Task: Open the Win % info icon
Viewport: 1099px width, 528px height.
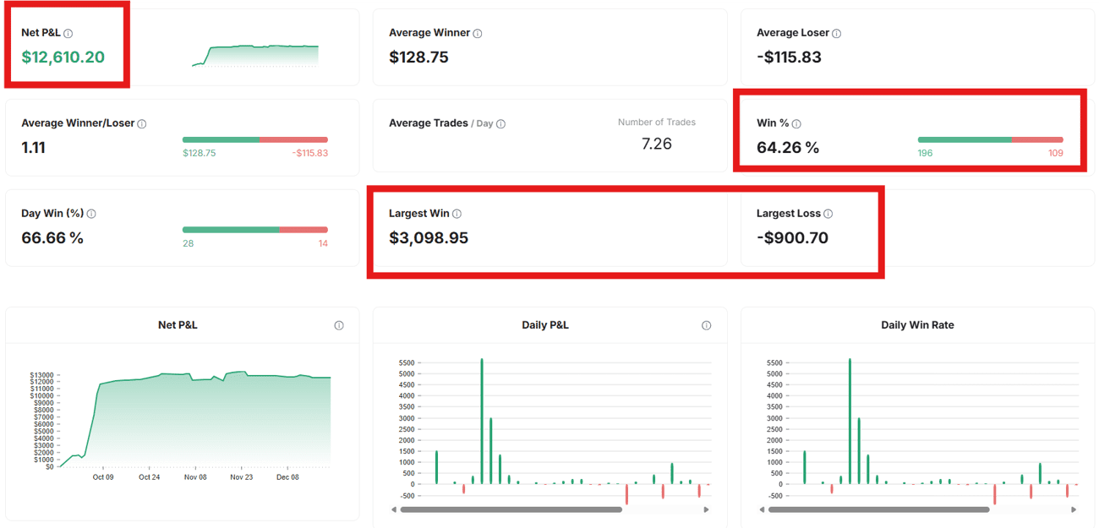Action: (796, 124)
